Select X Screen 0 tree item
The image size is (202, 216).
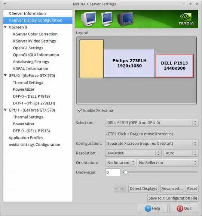click(x=18, y=27)
